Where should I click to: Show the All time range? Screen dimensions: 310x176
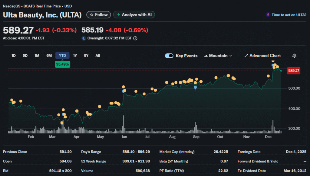click(98, 56)
